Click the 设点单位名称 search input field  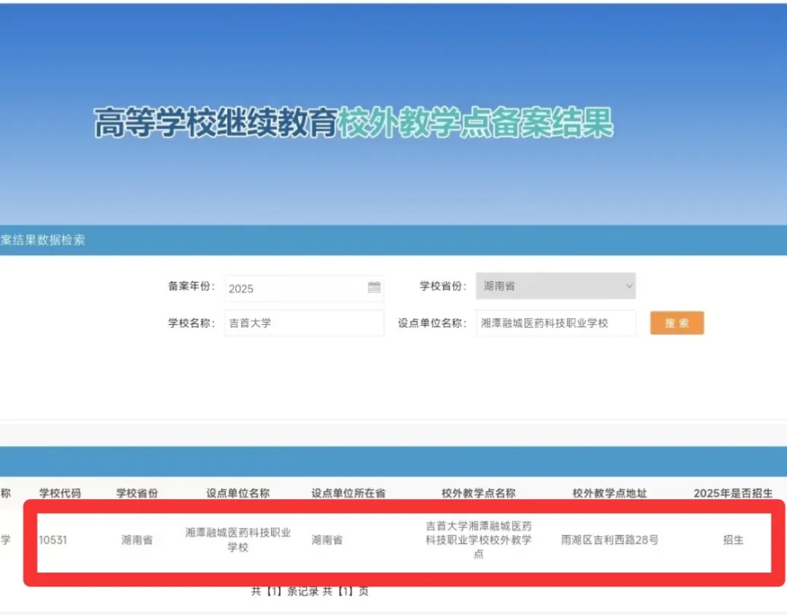556,323
